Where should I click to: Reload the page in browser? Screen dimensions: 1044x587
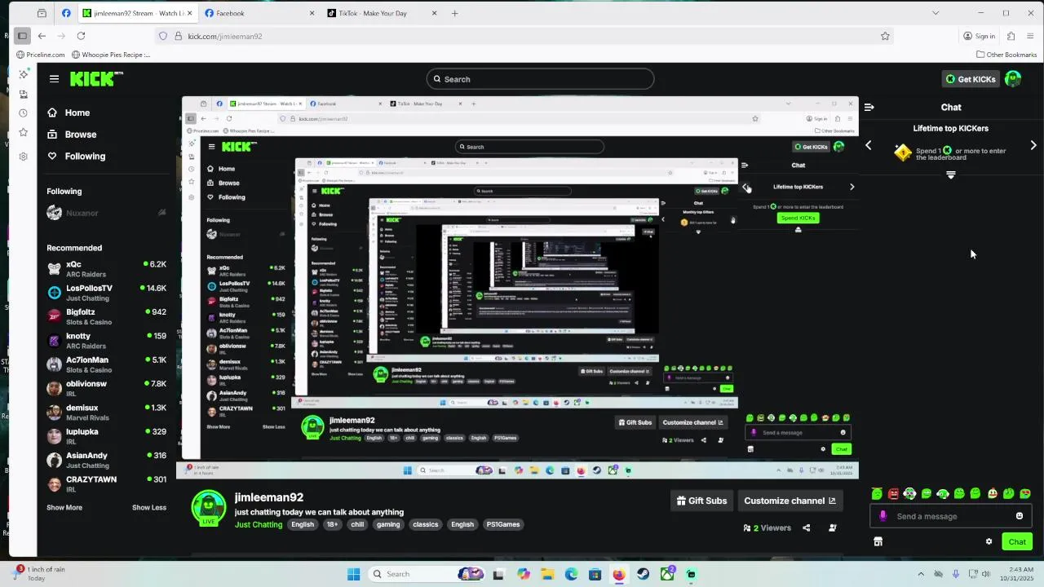click(81, 36)
